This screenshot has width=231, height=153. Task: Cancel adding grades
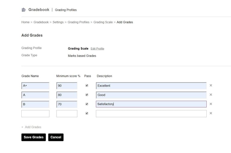56,137
